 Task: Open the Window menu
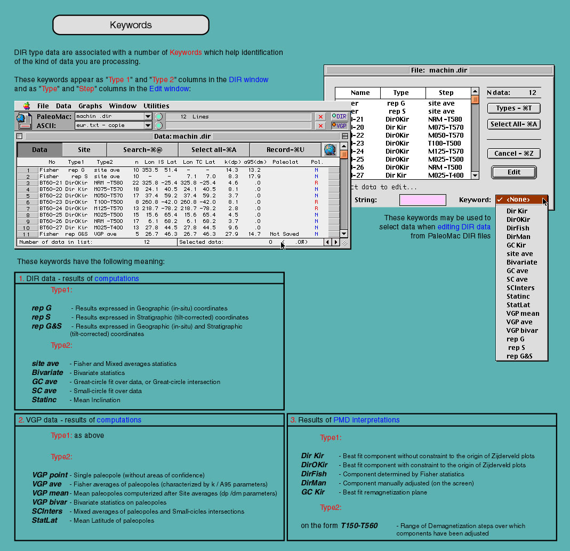coord(123,106)
